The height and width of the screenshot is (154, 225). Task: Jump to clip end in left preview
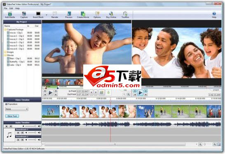click(56, 94)
